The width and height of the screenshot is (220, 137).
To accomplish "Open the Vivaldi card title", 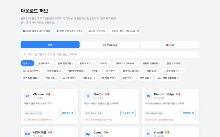I will click(x=158, y=132).
